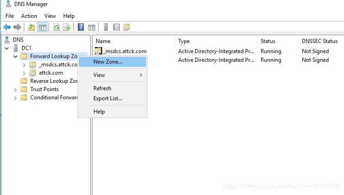This screenshot has height=195, width=344.
Task: Click the server tower toolbar icon
Action: 106,27
